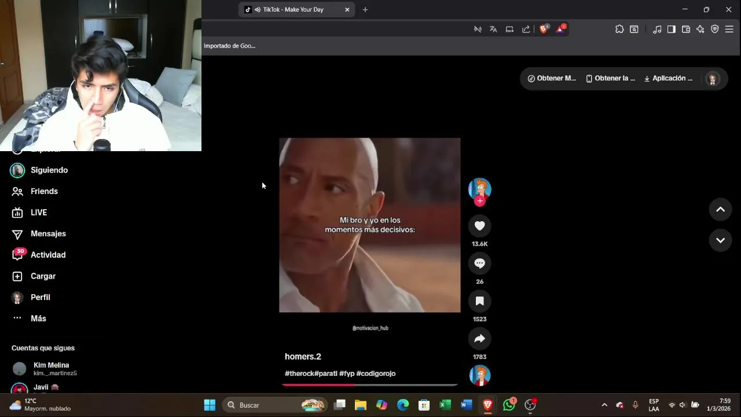Open comments on the homers.2 video
The height and width of the screenshot is (417, 741).
pos(479,264)
